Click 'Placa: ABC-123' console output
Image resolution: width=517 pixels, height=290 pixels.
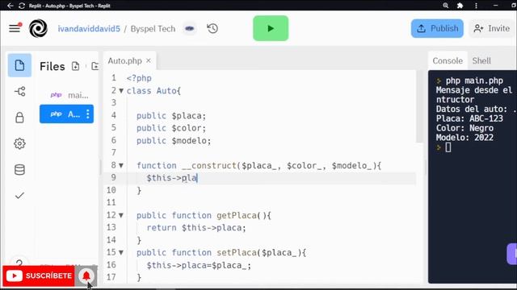pyautogui.click(x=469, y=118)
